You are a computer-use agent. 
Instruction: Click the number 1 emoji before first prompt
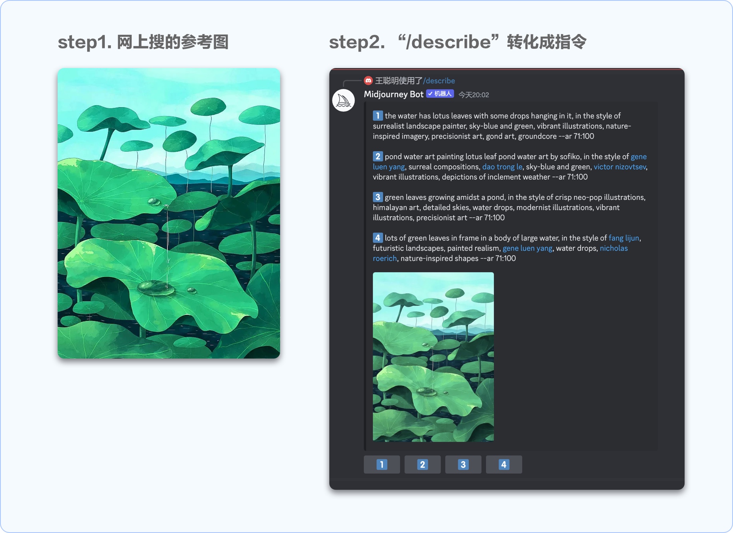click(x=378, y=116)
